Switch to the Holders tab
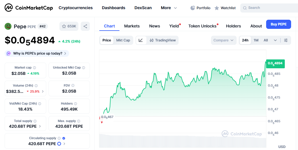 coord(233,26)
